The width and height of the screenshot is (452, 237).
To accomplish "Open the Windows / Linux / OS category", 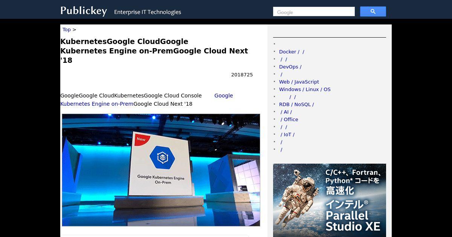I will (x=305, y=89).
